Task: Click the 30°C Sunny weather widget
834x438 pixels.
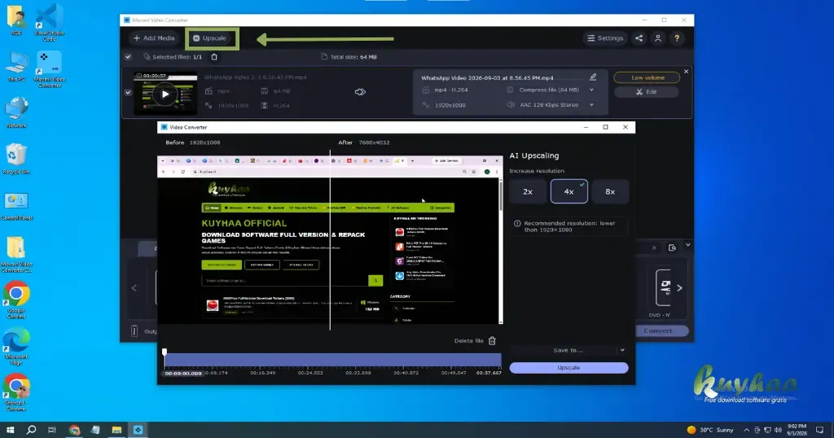Action: click(709, 430)
